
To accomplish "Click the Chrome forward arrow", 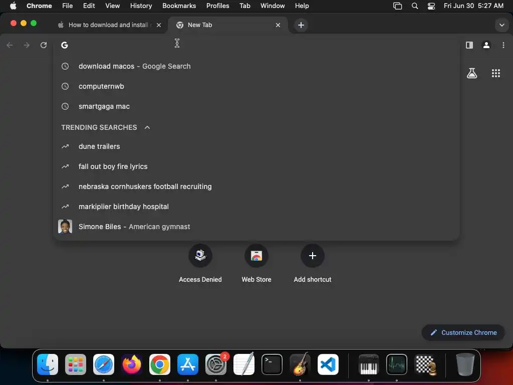I will (x=27, y=45).
